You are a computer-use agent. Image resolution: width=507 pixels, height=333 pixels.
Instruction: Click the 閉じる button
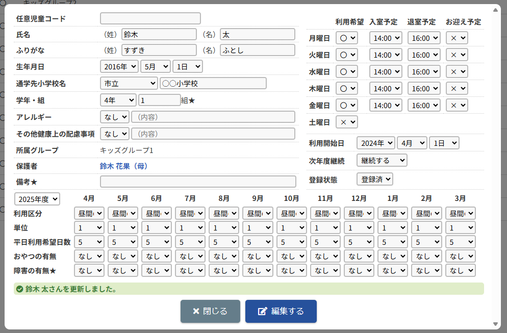[x=210, y=311]
